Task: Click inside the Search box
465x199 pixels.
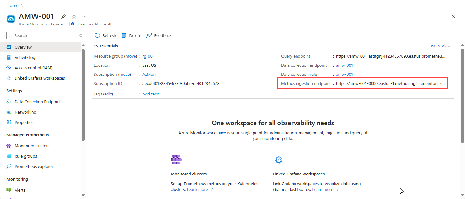Action: click(40, 35)
